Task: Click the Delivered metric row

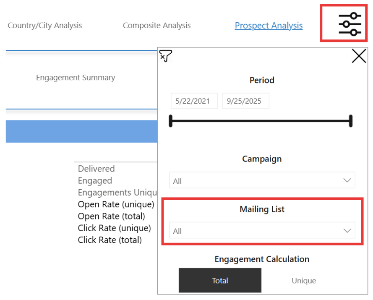Action: click(96, 169)
